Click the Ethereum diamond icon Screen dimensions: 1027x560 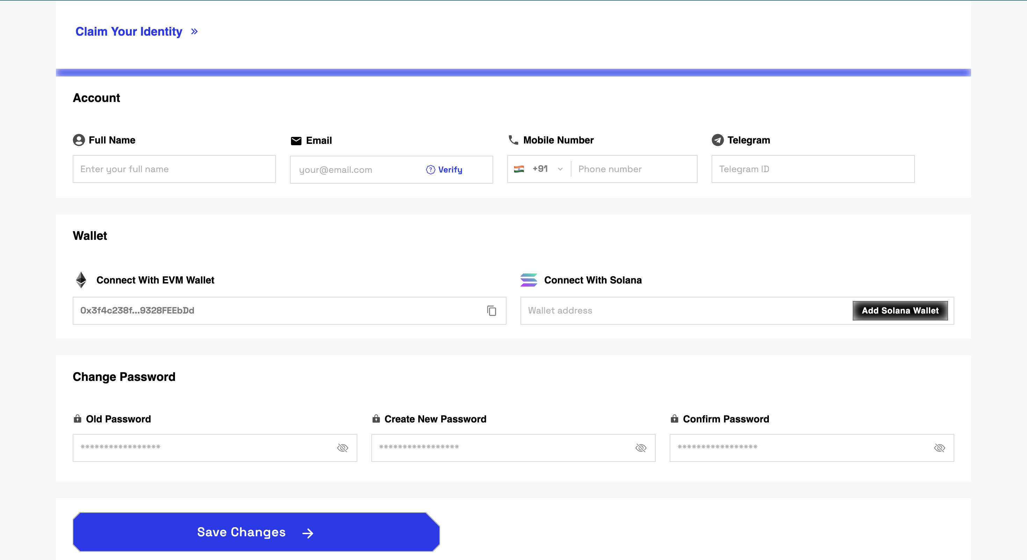tap(81, 280)
